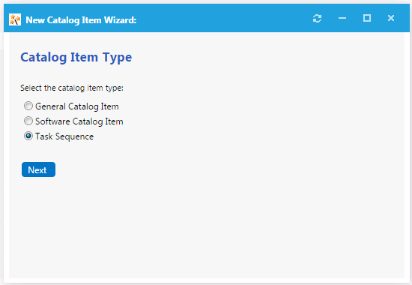Select the Task Sequence radio button
This screenshot has height=285, width=412.
click(28, 136)
